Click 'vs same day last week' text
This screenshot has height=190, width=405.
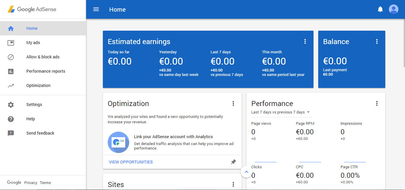pyautogui.click(x=179, y=75)
